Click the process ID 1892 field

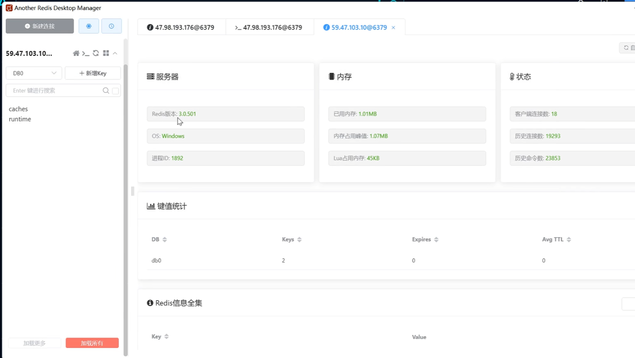click(x=226, y=158)
